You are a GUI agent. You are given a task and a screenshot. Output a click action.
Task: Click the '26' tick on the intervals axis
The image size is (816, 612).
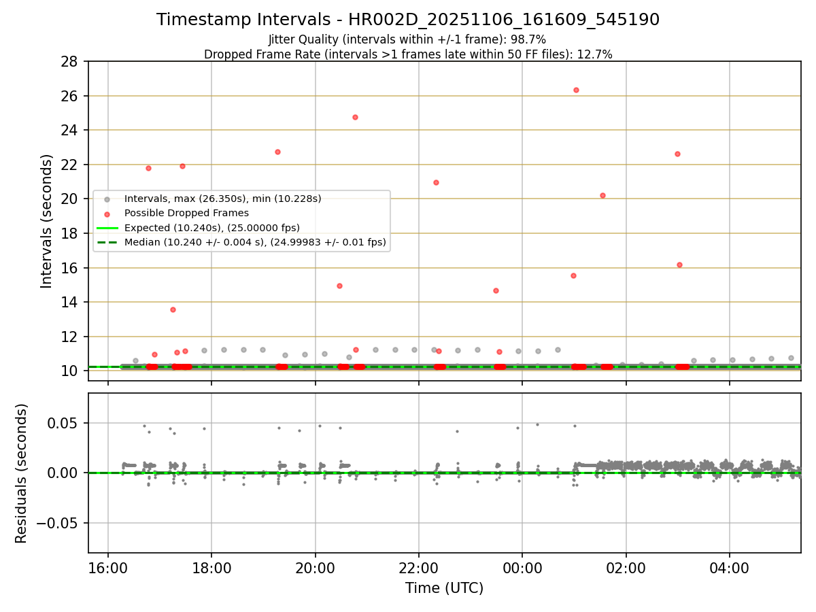coord(69,96)
